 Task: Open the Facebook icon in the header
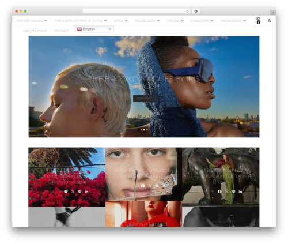(259, 22)
